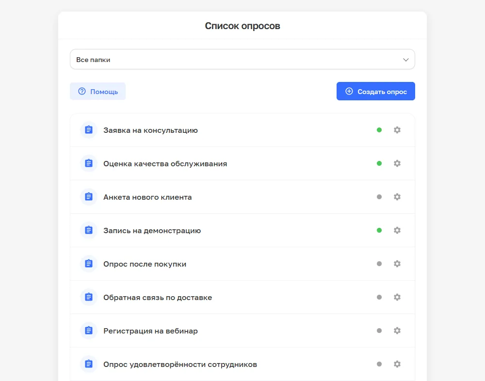Open settings gear for Регистрация на вебинар
The image size is (485, 381).
pyautogui.click(x=397, y=331)
